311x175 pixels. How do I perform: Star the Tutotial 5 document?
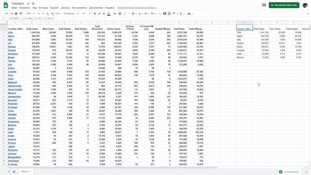point(28,3)
